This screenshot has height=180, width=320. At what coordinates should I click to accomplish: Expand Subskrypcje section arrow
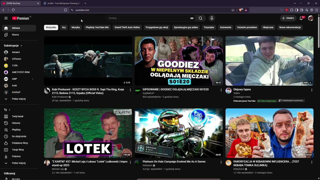[21, 46]
